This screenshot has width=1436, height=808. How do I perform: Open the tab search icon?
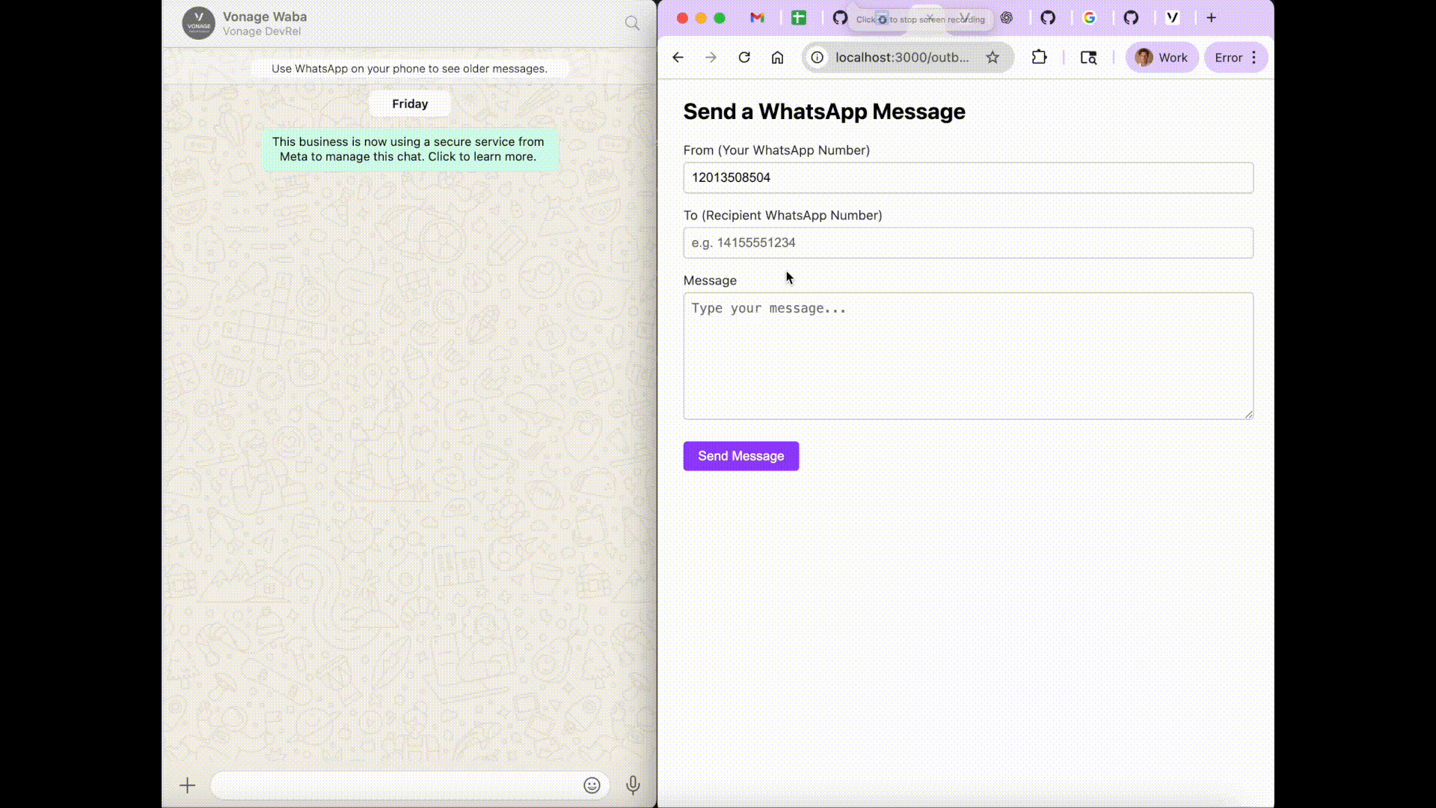tap(1088, 57)
